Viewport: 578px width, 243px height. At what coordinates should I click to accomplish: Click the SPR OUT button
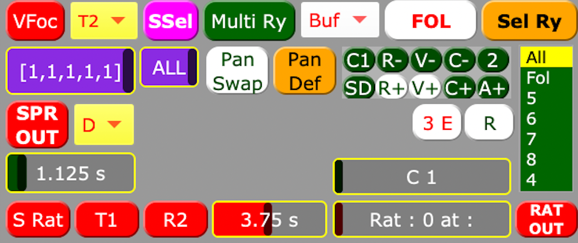pos(37,125)
